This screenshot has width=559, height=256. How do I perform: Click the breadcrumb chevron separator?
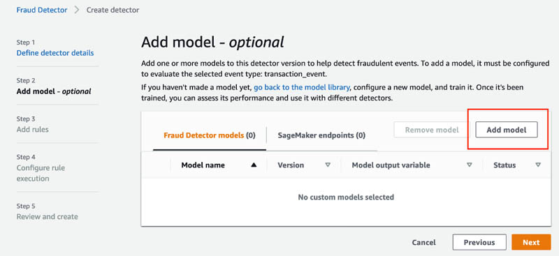[x=77, y=10]
